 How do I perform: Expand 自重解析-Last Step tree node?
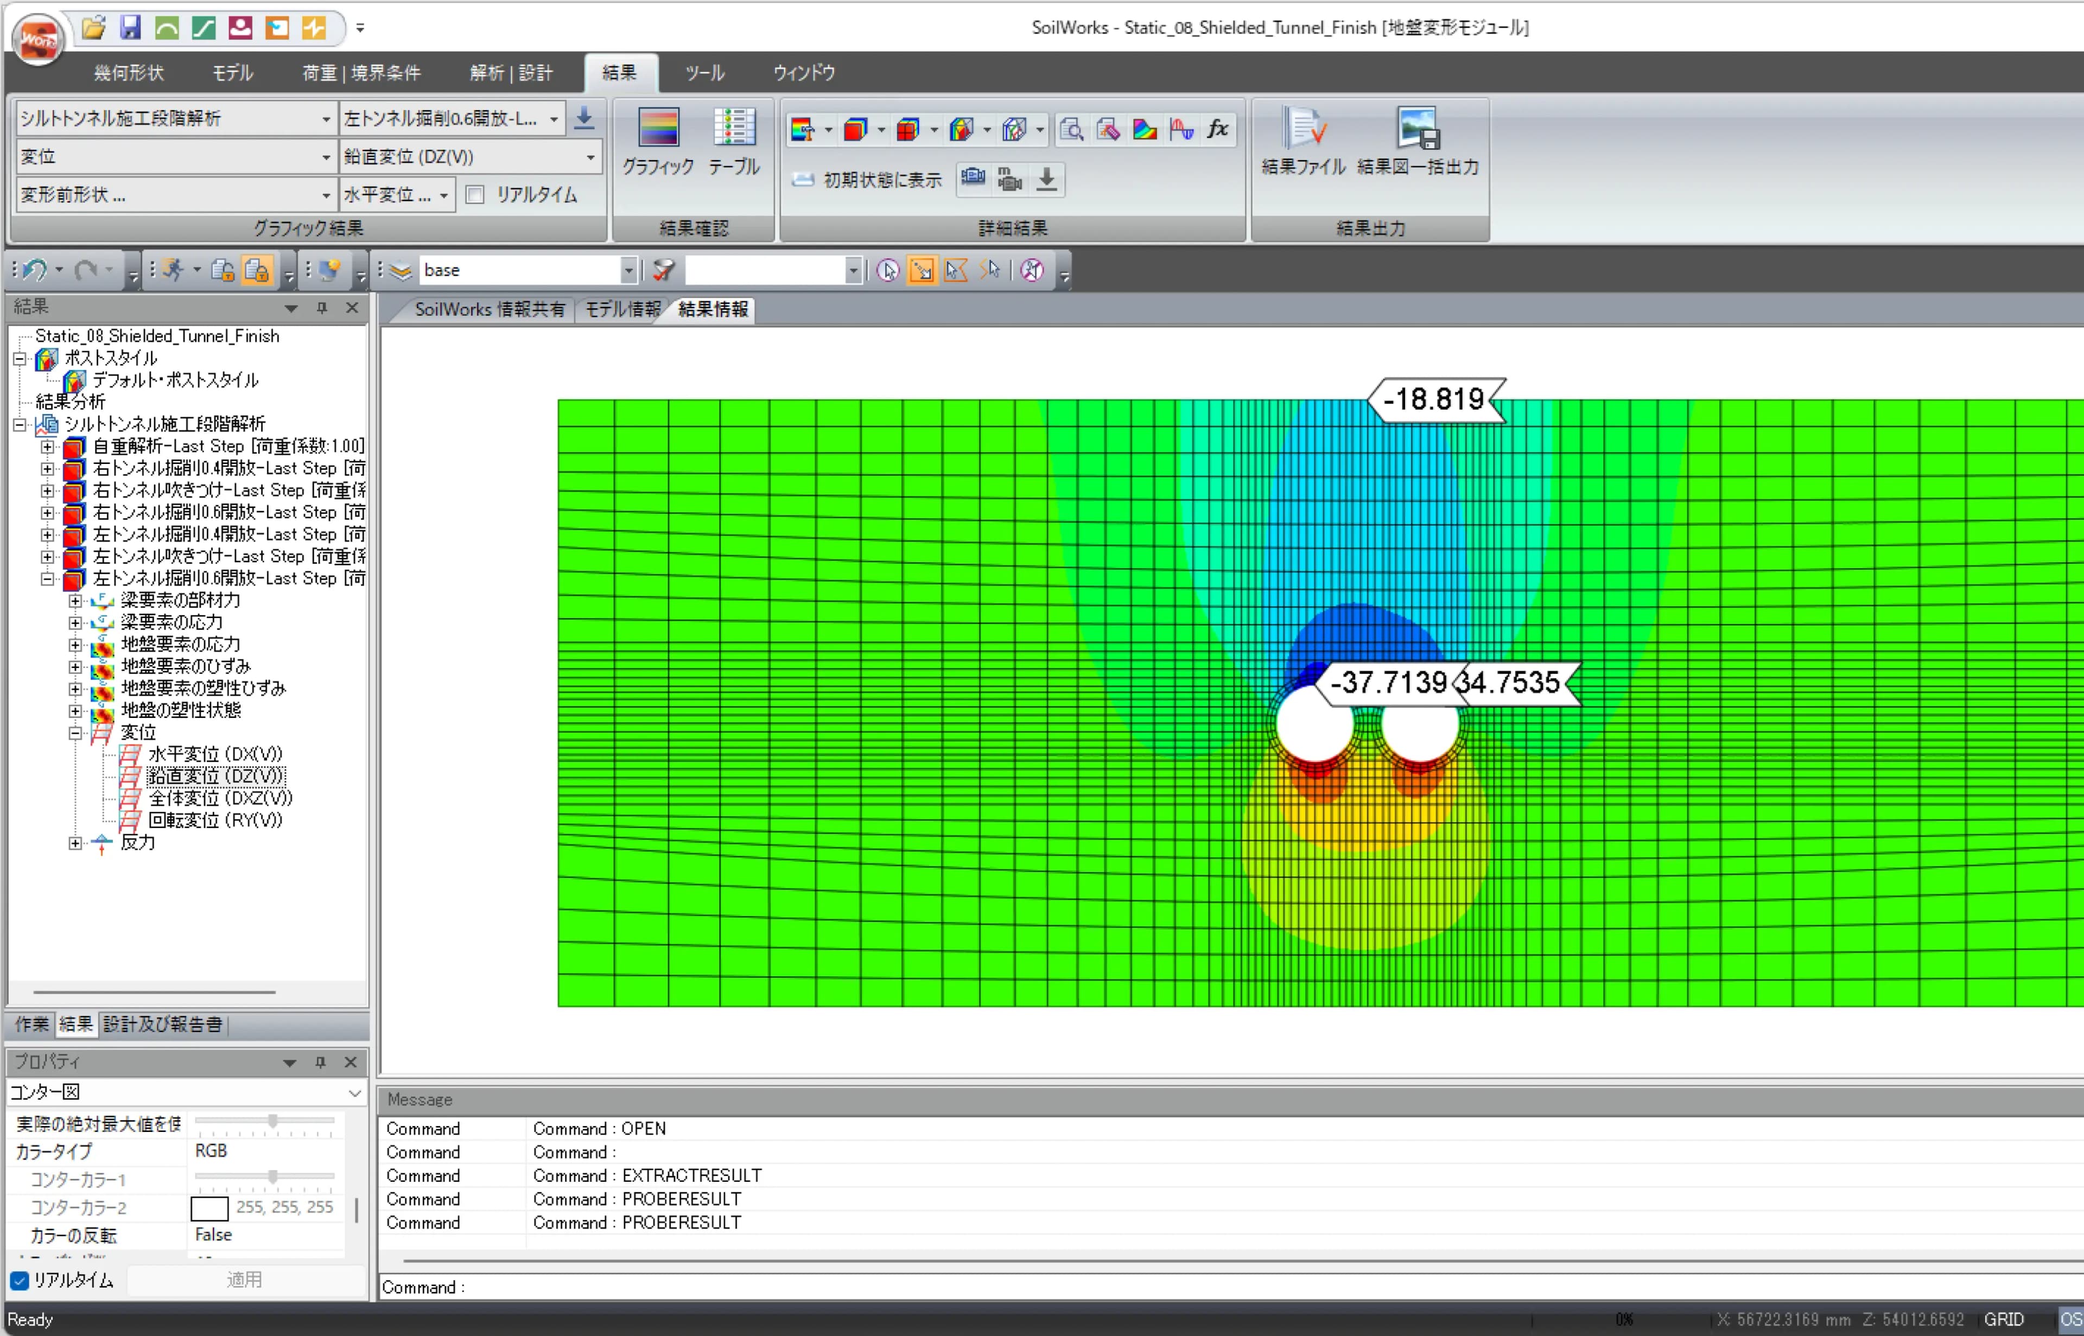click(48, 447)
